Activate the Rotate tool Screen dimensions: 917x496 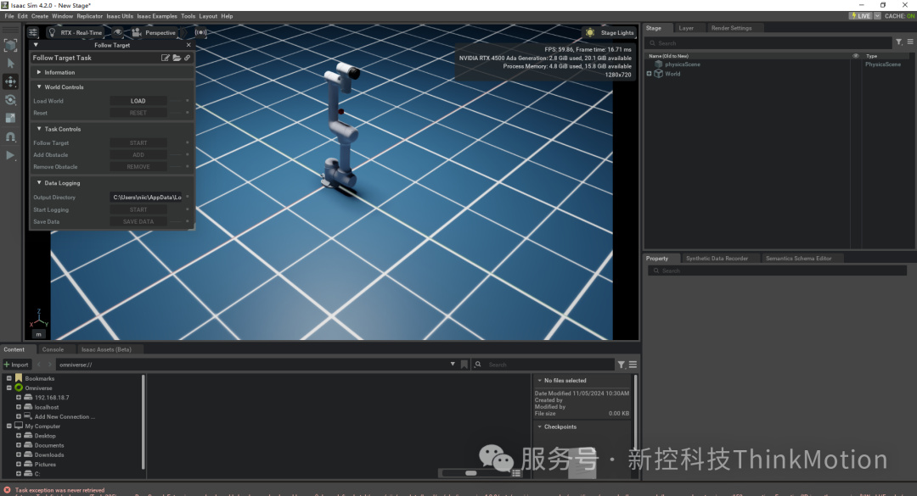10,100
